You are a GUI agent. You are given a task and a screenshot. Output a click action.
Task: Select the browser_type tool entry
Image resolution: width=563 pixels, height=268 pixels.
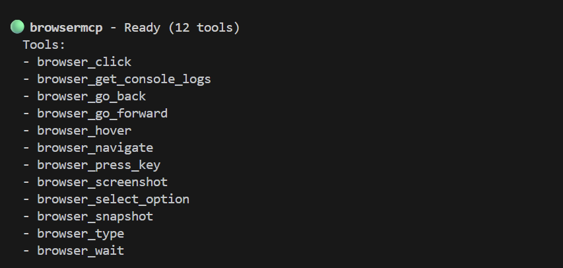click(81, 234)
